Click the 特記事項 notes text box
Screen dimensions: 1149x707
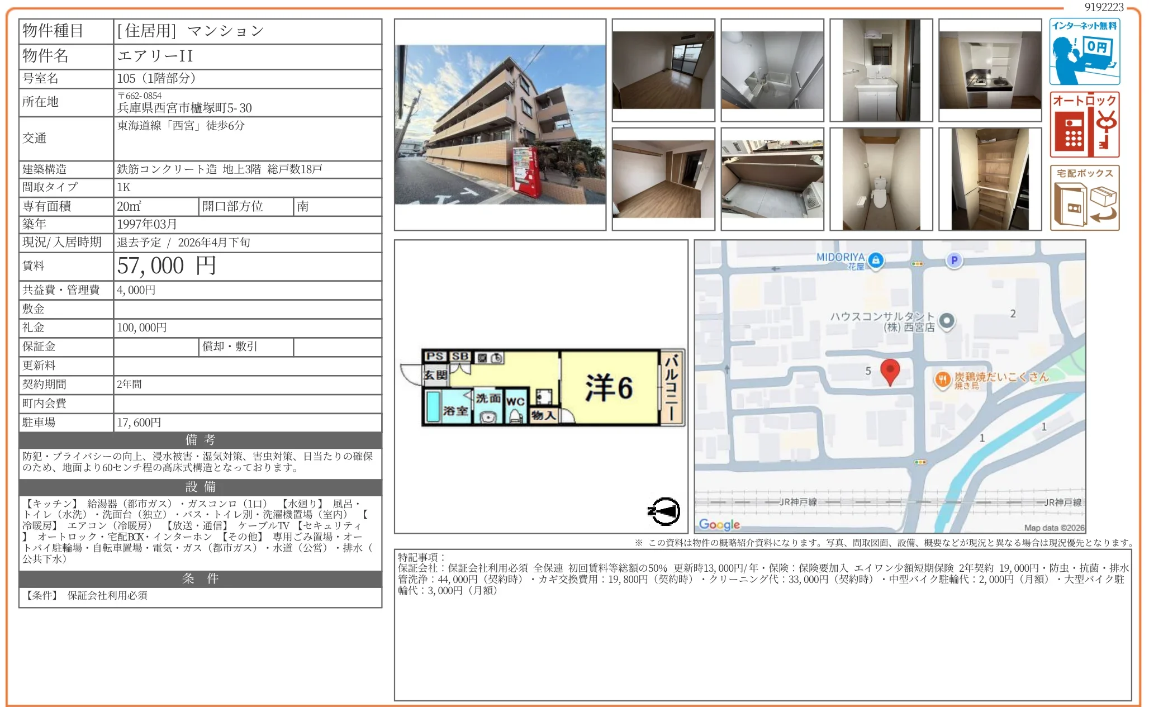point(762,624)
